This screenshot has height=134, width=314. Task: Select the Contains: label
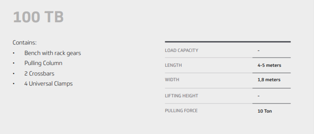pyautogui.click(x=25, y=43)
